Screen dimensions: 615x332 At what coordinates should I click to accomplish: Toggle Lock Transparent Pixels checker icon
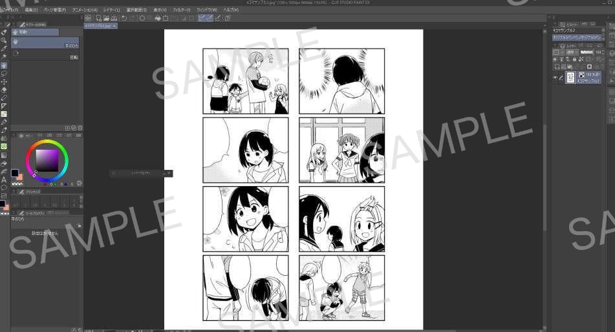point(581,59)
